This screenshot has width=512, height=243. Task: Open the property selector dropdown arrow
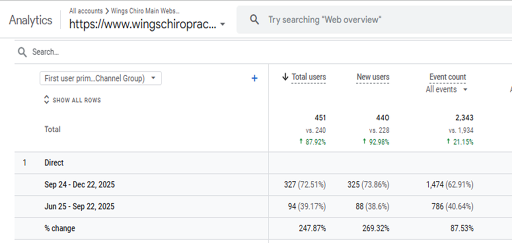click(222, 24)
